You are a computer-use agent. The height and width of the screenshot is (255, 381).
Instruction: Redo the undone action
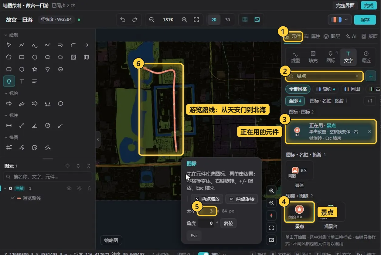(135, 20)
